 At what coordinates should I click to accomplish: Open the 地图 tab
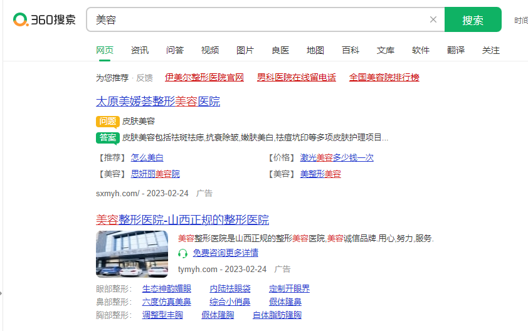click(x=315, y=51)
